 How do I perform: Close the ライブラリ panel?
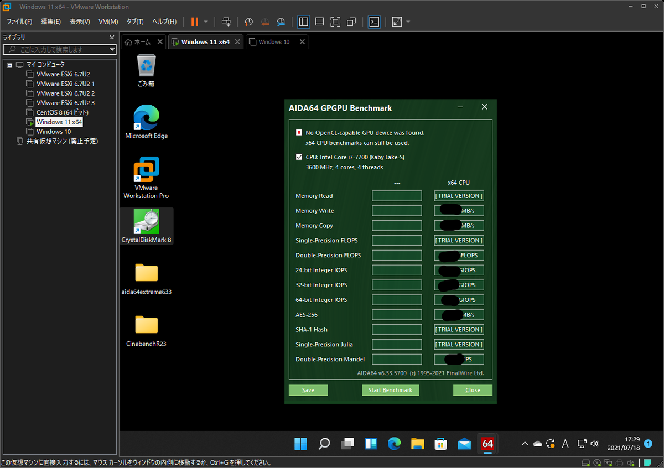tap(113, 37)
